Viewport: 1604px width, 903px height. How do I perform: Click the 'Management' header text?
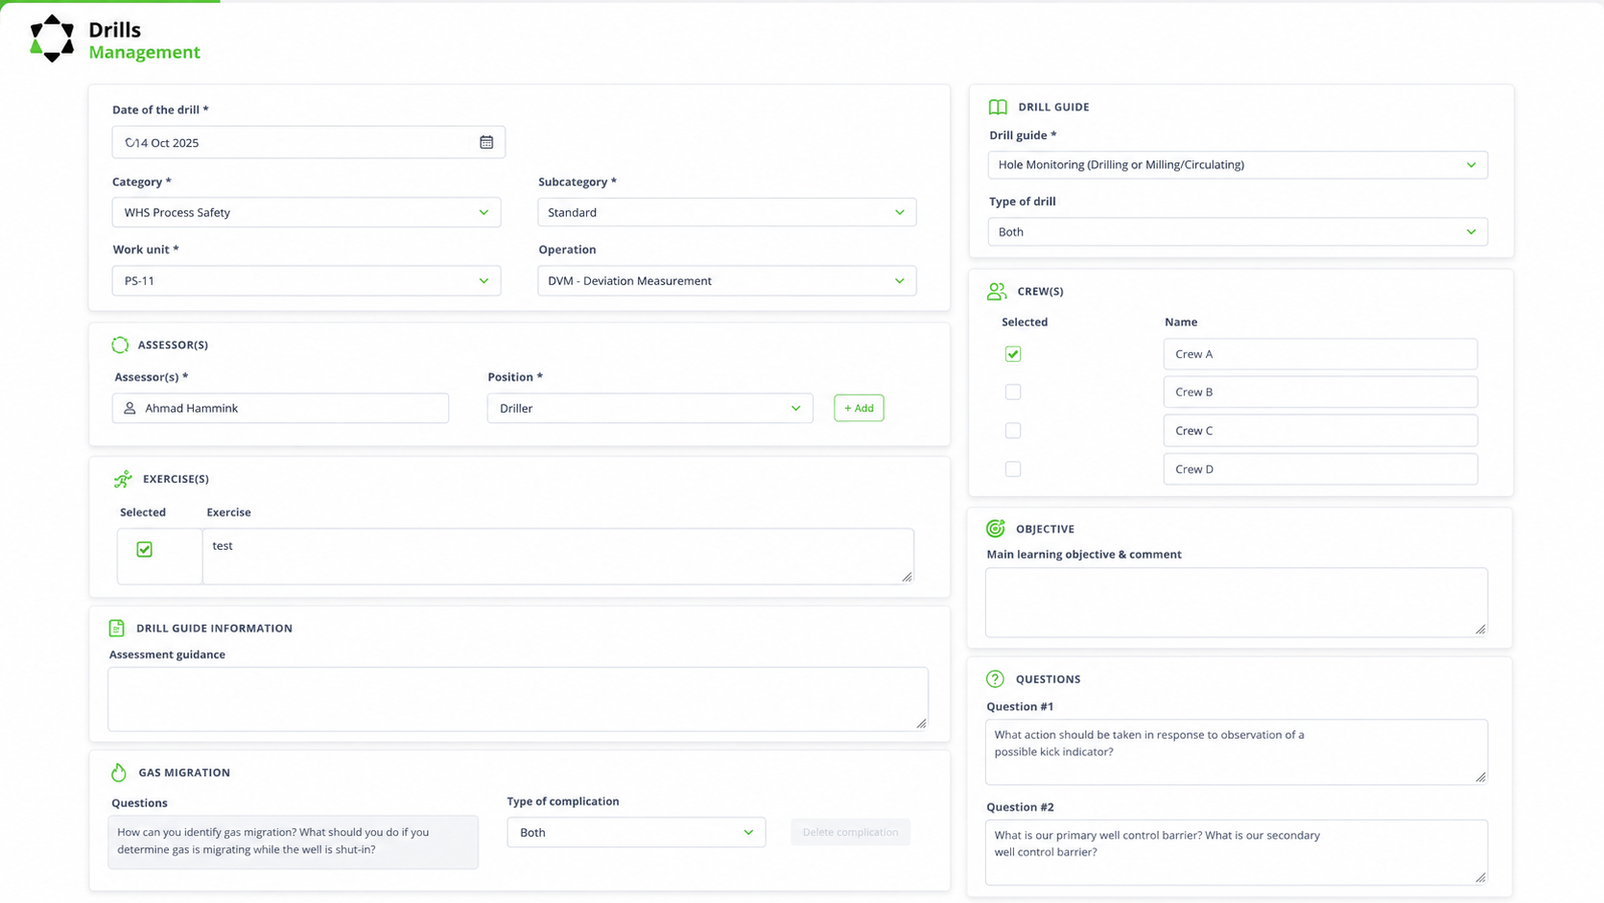(144, 52)
